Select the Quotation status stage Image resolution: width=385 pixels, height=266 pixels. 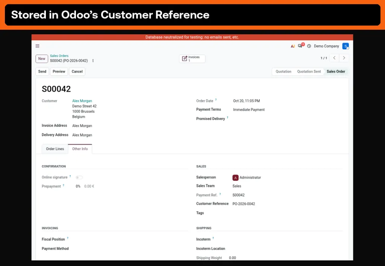[x=283, y=71]
